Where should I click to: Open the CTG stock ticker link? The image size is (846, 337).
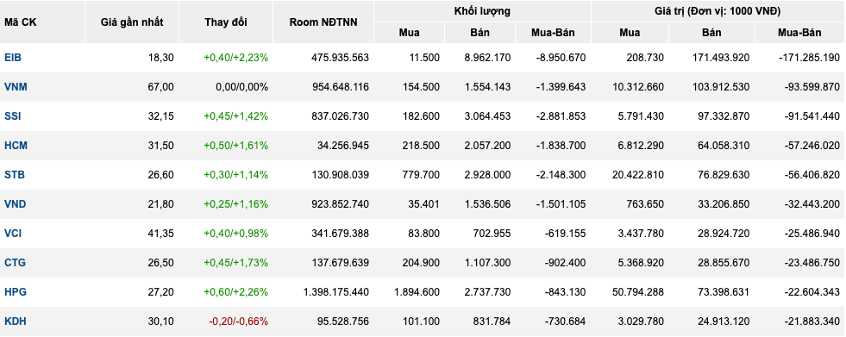(x=16, y=263)
